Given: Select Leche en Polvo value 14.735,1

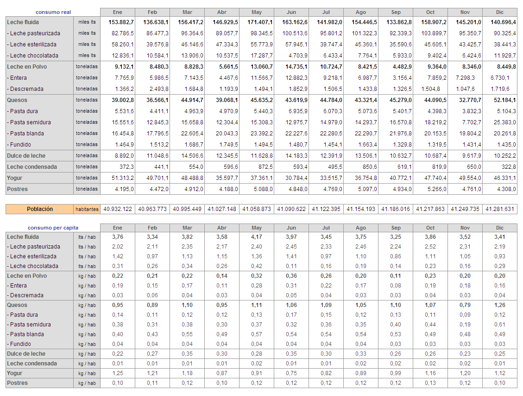Looking at the screenshot, I should [296, 67].
